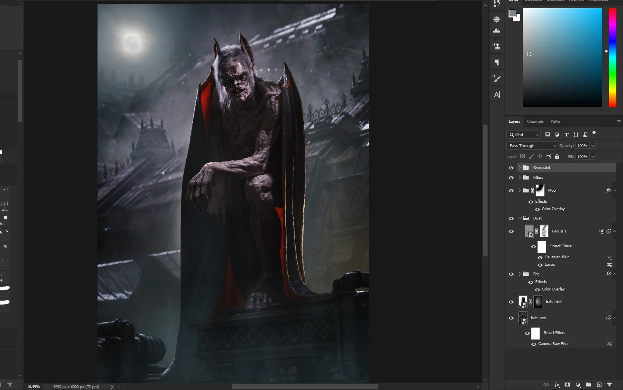Open the wheel-shaped panel icon above Histogram
The height and width of the screenshot is (390, 623).
pyautogui.click(x=497, y=19)
